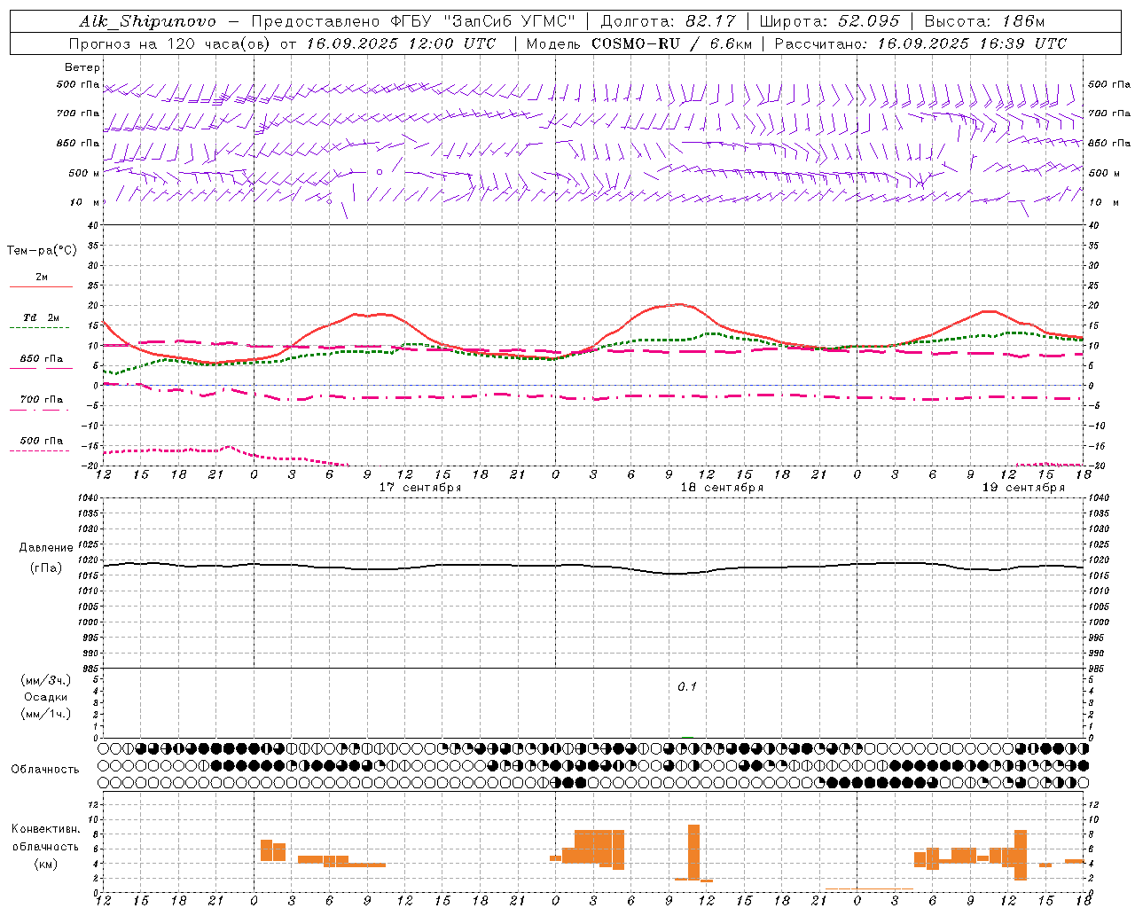Click the 'Давление' pressure panel label
The image size is (1135, 908).
[x=46, y=548]
